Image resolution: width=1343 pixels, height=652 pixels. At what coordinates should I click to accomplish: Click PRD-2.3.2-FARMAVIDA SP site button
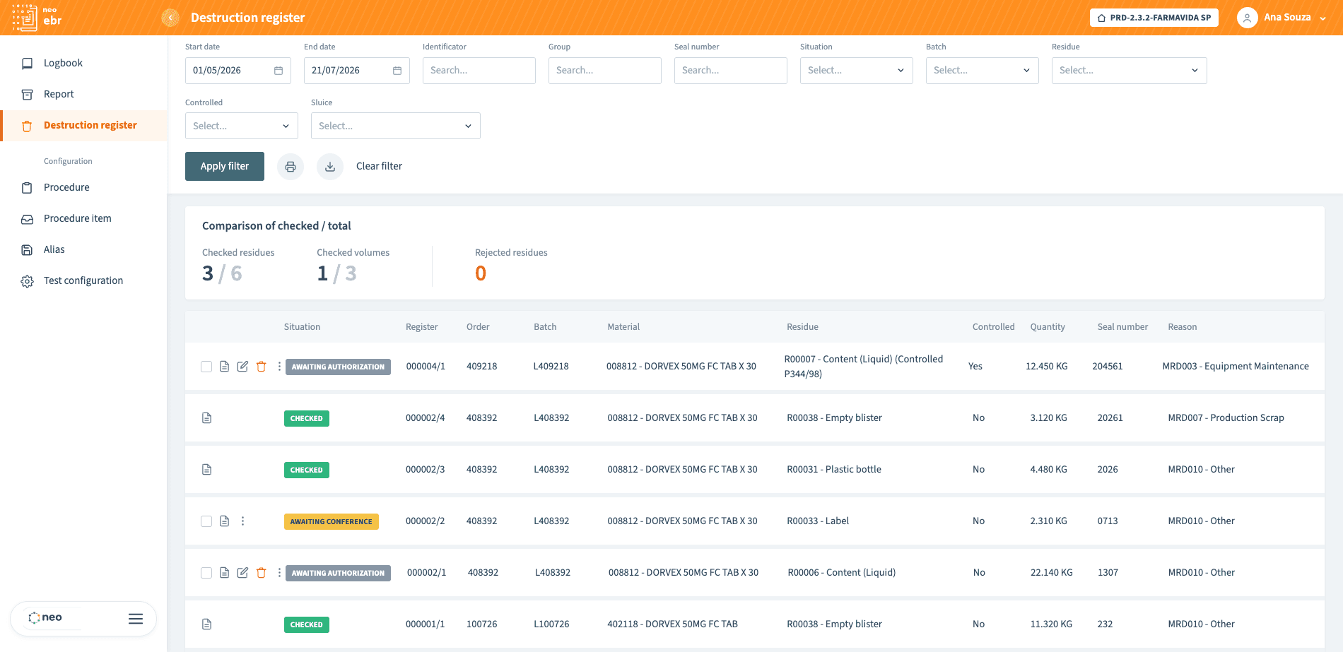pos(1154,18)
